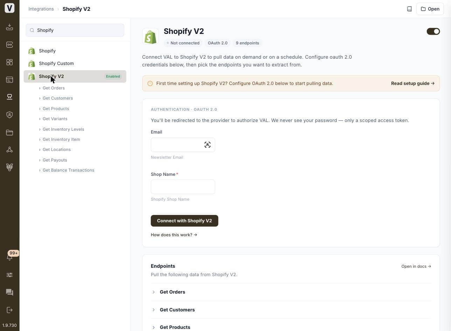The width and height of the screenshot is (451, 331).
Task: Click Connect with Shopify V2 button
Action: click(x=185, y=221)
